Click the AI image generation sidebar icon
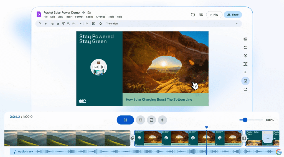This screenshot has width=284, height=157. point(245,81)
